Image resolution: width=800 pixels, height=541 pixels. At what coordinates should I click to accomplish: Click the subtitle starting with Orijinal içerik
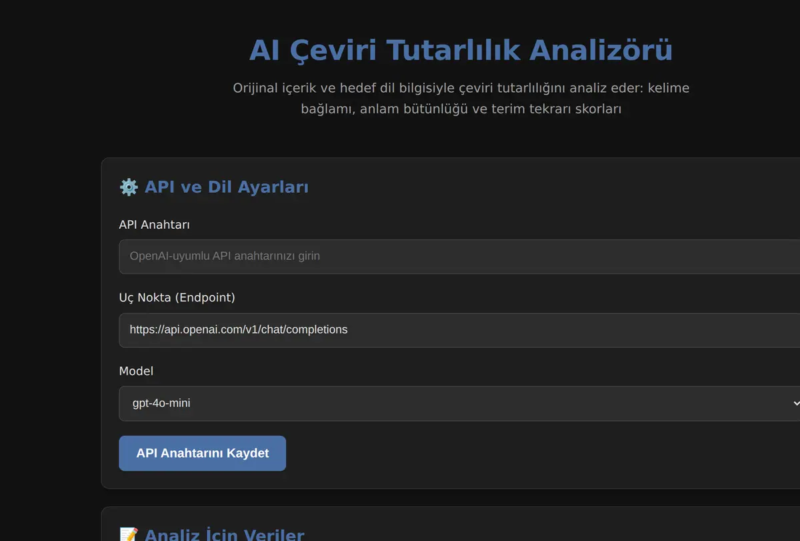tap(461, 98)
